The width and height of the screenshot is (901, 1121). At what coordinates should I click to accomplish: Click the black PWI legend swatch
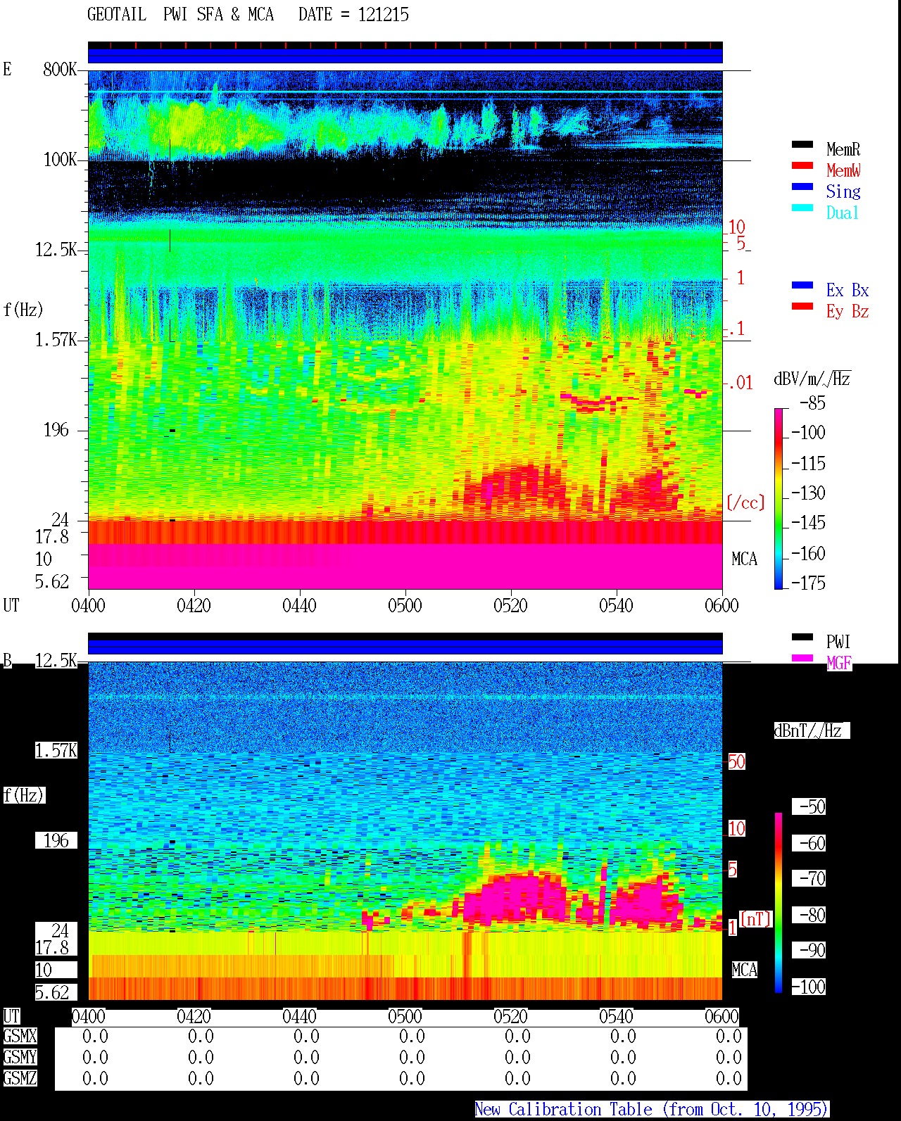click(802, 638)
